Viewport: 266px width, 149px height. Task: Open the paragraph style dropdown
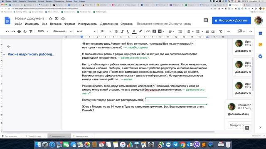62,31
